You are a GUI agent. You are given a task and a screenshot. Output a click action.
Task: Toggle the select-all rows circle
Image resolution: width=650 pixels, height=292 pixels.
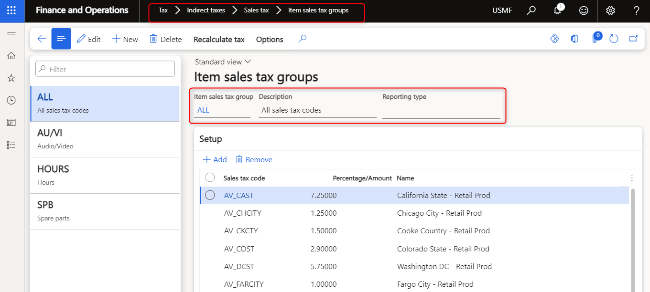point(210,177)
